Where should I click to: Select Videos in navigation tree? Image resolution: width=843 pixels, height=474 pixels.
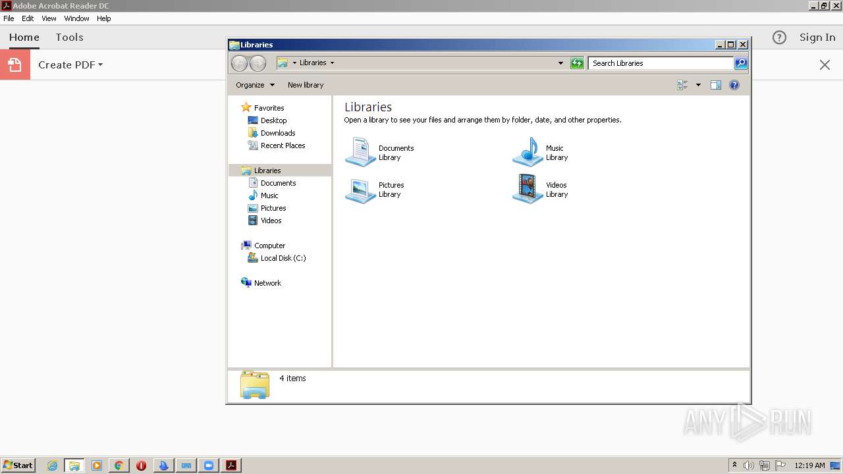point(271,221)
